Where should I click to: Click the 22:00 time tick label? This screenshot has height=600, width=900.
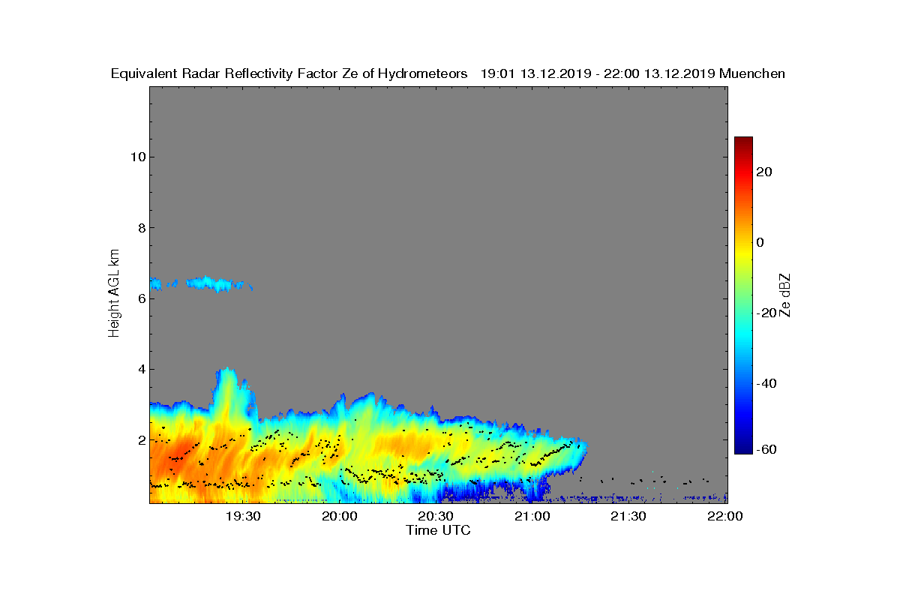coord(725,516)
